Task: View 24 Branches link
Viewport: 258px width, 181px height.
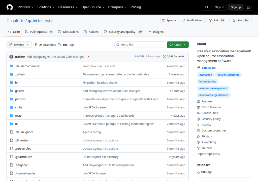Action: point(45,45)
